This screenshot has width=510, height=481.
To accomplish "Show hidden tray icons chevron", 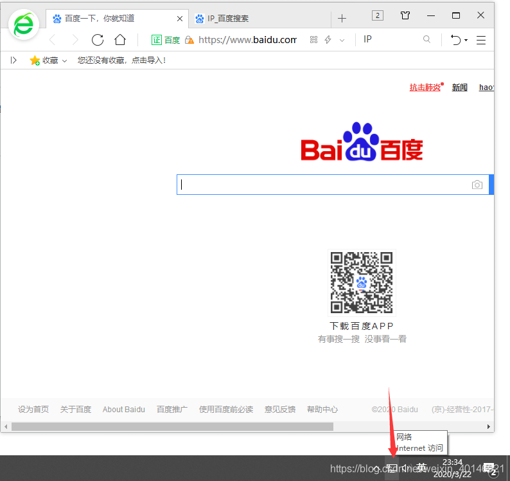I will [376, 468].
